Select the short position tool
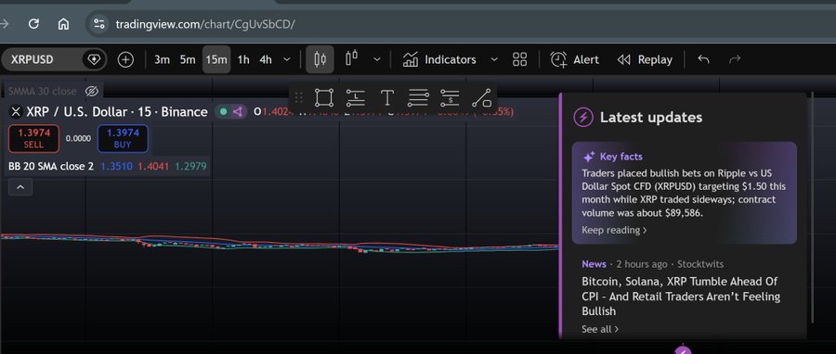 coord(450,98)
